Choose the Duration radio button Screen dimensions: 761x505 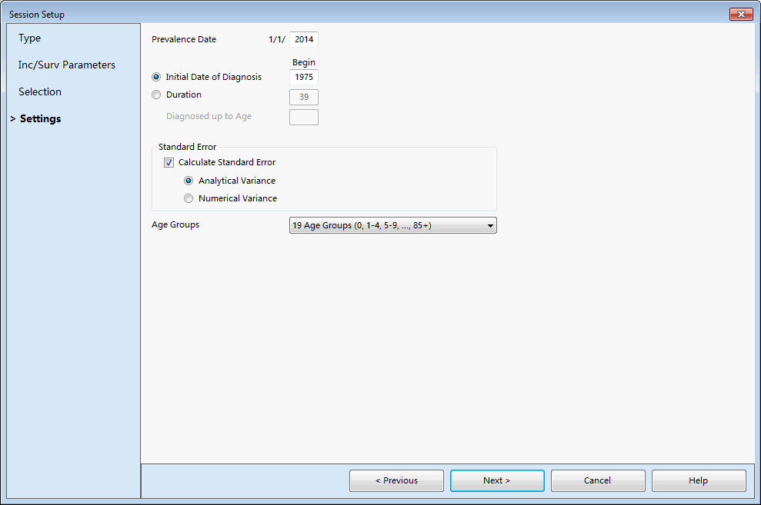pyautogui.click(x=157, y=95)
